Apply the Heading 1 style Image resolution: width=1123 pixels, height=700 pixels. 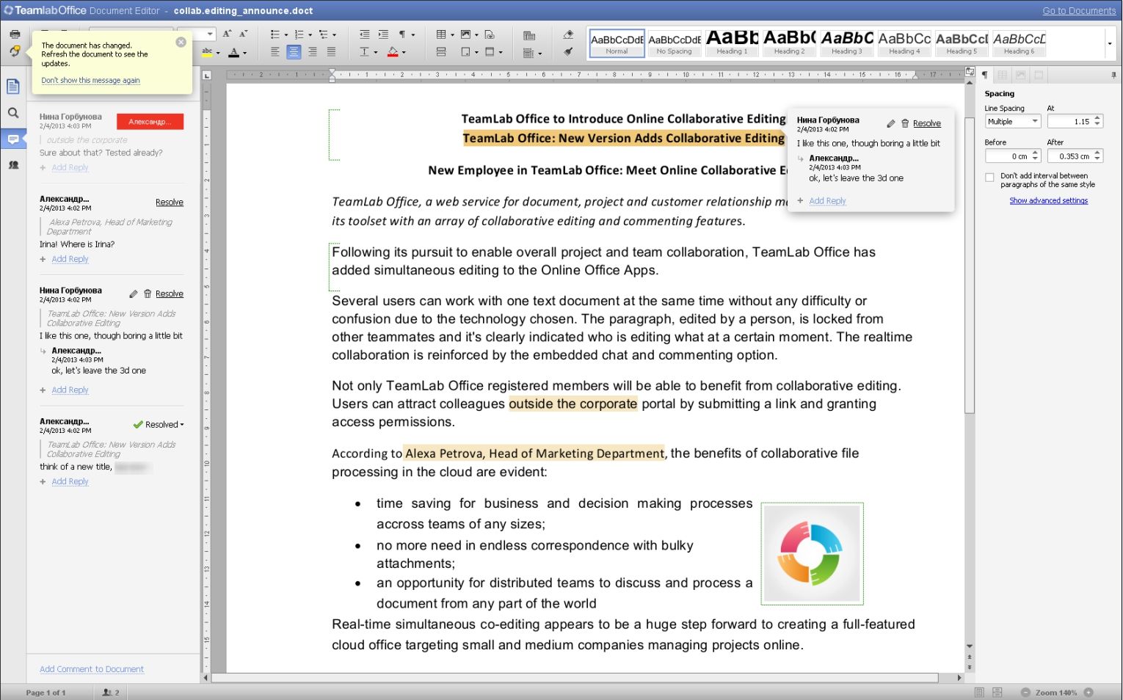[x=732, y=43]
